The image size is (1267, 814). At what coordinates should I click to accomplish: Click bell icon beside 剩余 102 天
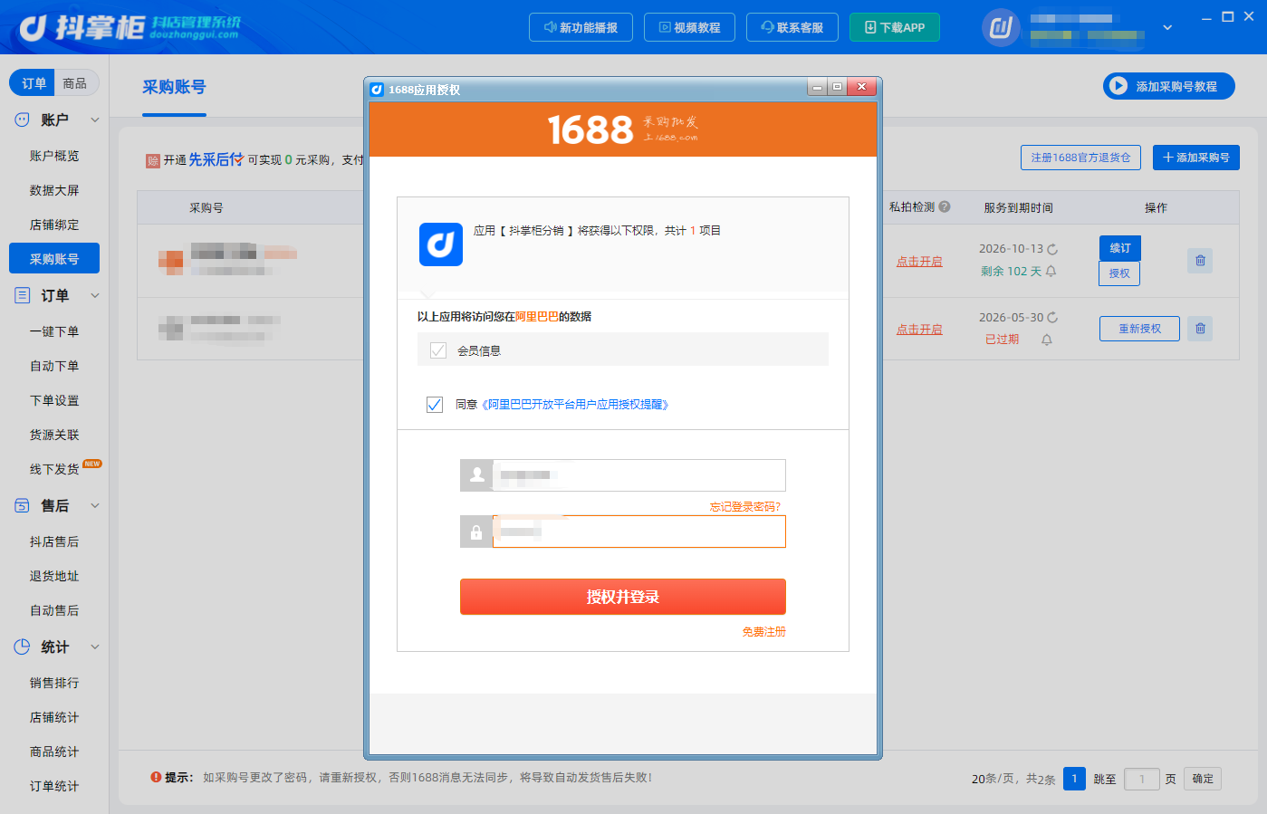pos(1051,271)
